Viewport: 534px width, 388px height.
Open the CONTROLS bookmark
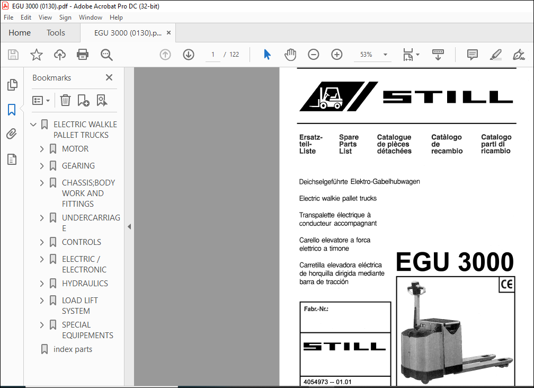coord(82,242)
